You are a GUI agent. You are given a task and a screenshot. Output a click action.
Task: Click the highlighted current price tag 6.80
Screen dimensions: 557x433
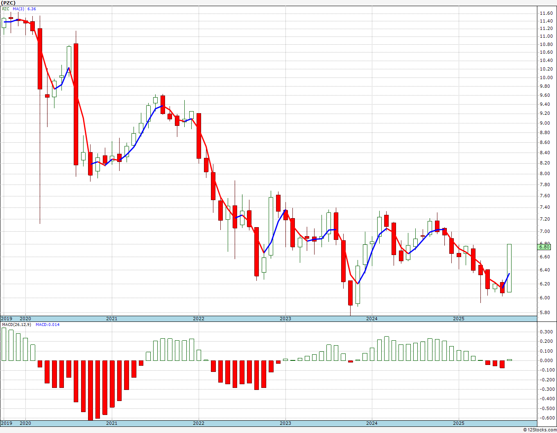544,246
